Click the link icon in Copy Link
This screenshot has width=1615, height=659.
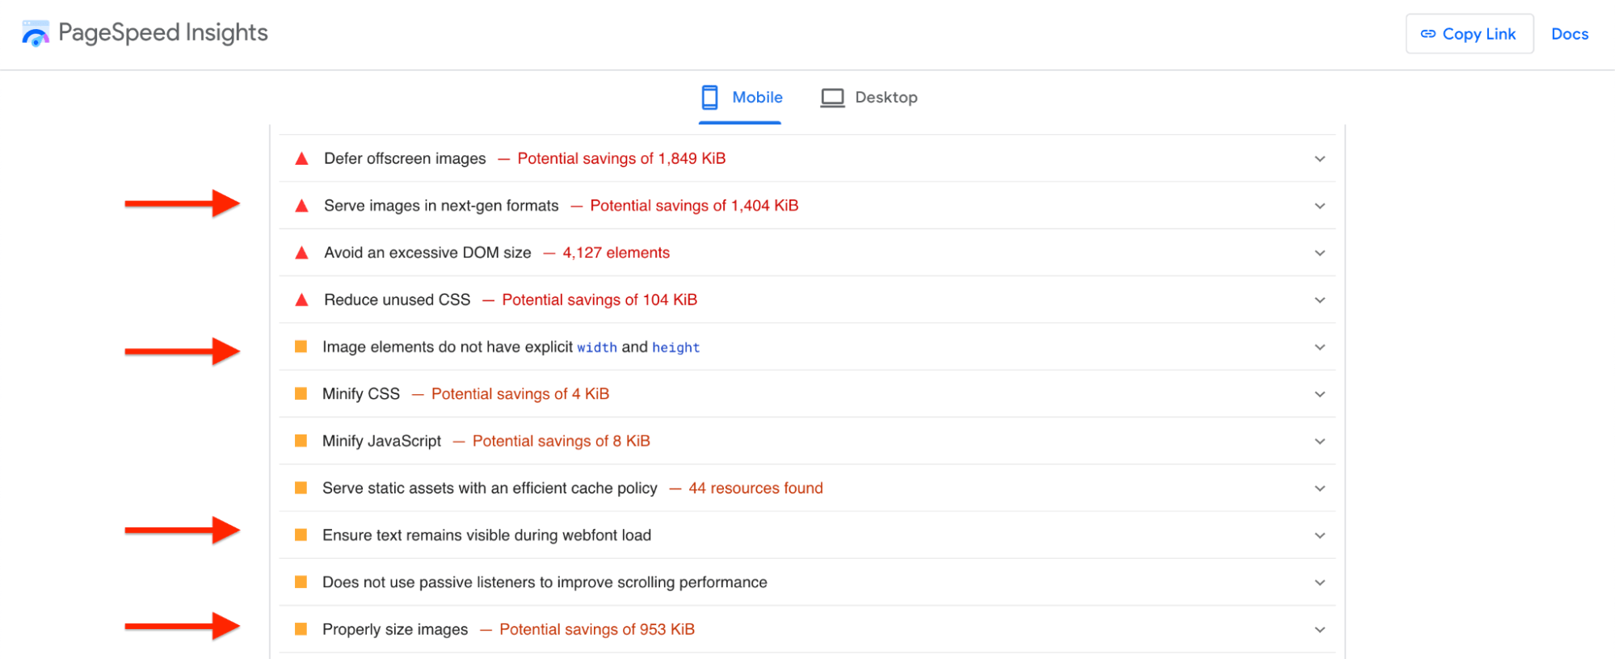click(x=1428, y=34)
